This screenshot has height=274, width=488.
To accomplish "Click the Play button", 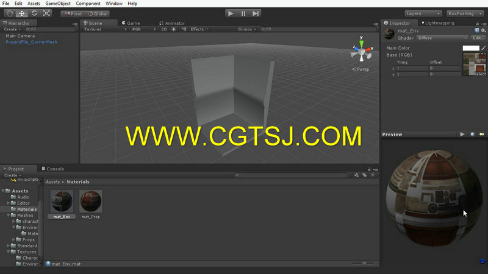I will (x=231, y=13).
